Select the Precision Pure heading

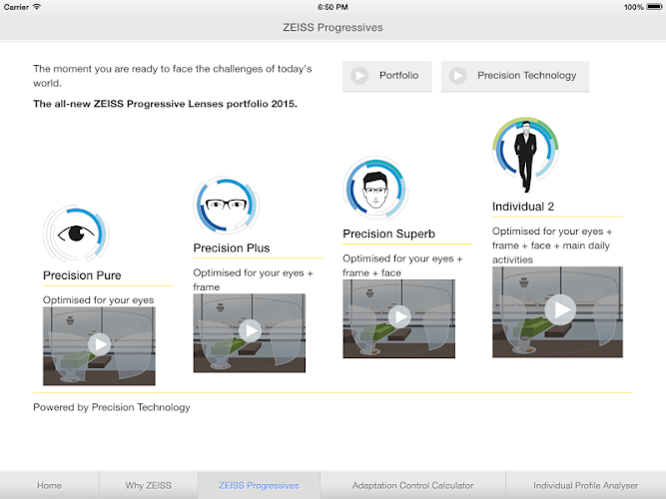tap(82, 275)
